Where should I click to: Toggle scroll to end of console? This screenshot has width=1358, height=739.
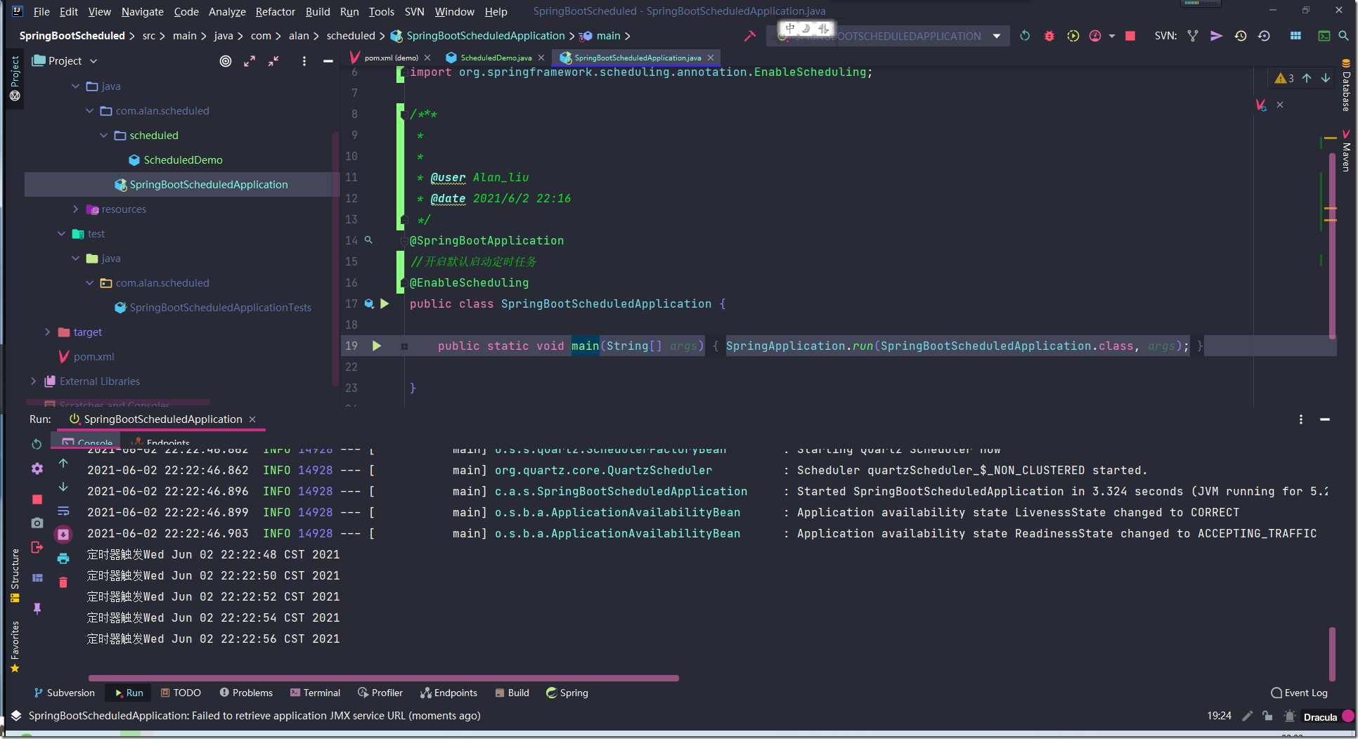coord(63,535)
